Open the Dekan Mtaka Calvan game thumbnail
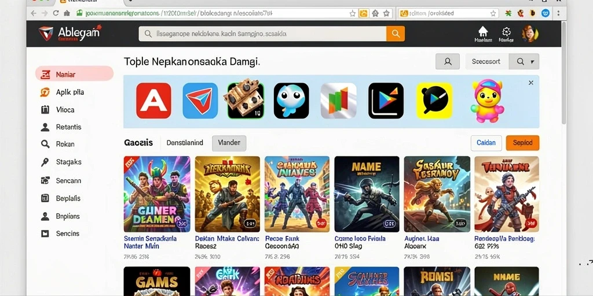 click(227, 194)
